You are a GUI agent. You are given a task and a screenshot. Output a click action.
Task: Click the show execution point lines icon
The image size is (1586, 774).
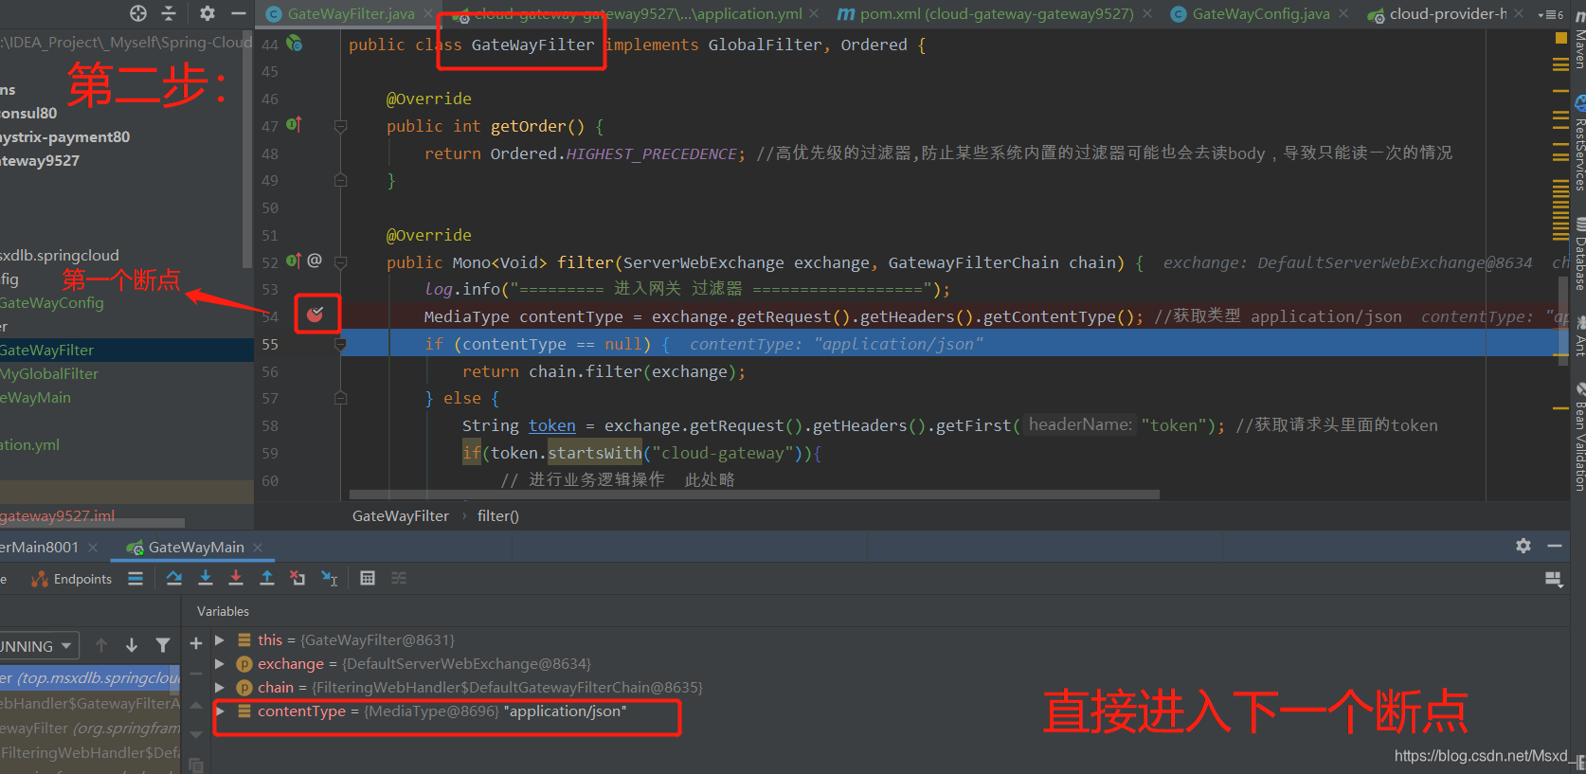point(135,578)
